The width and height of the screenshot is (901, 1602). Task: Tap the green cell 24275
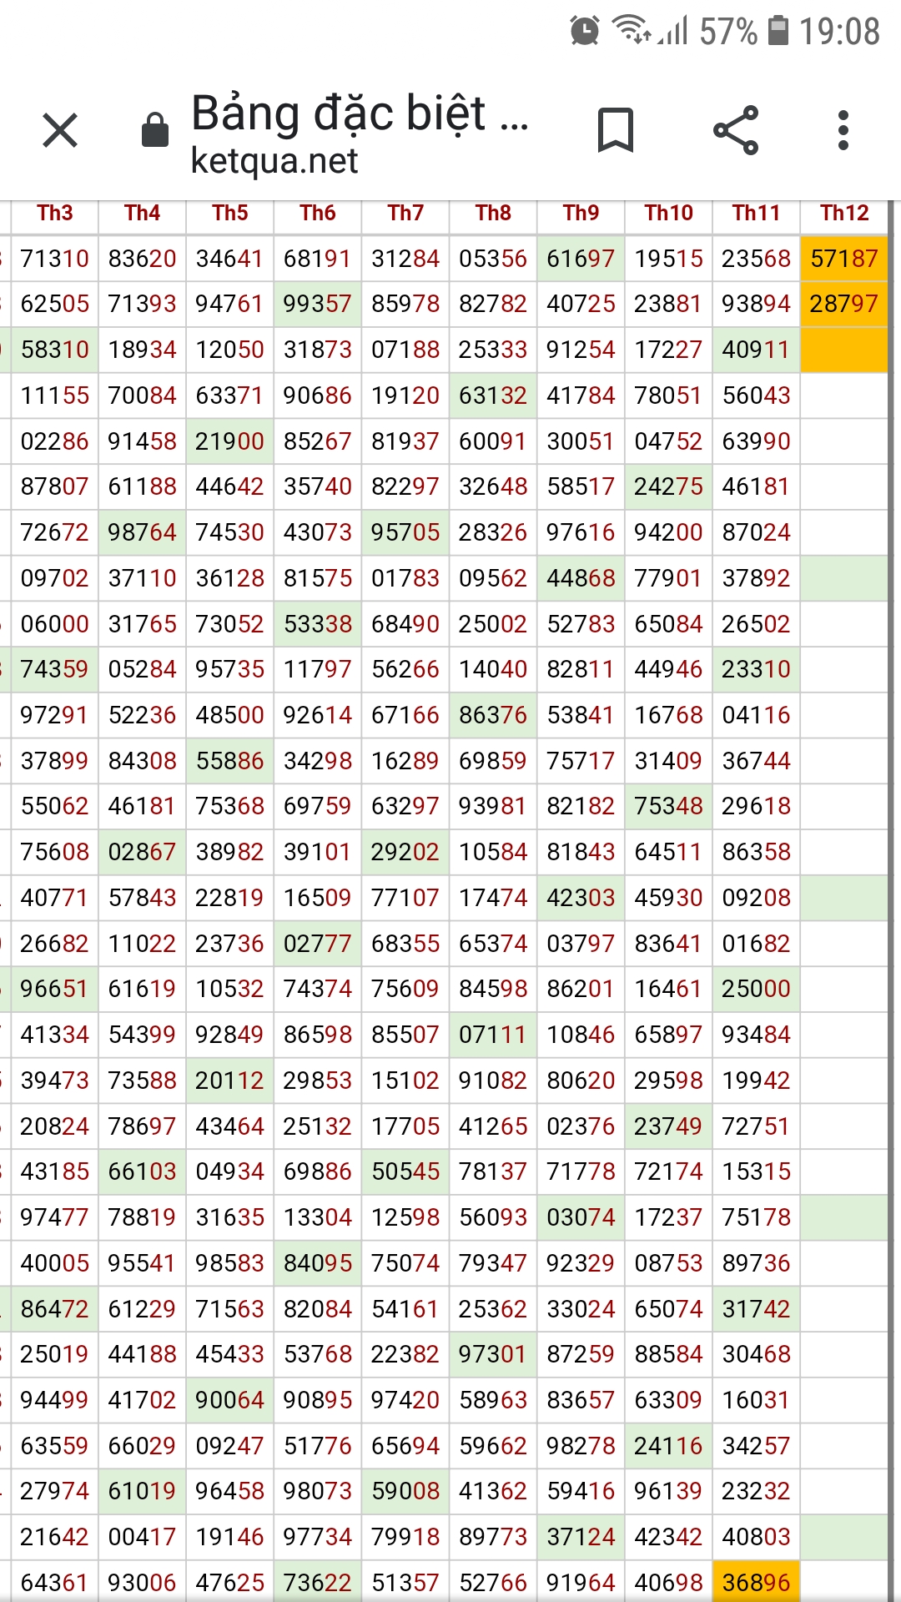(x=668, y=486)
